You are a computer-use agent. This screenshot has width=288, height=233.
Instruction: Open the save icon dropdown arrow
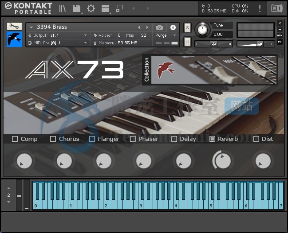coord(81,13)
